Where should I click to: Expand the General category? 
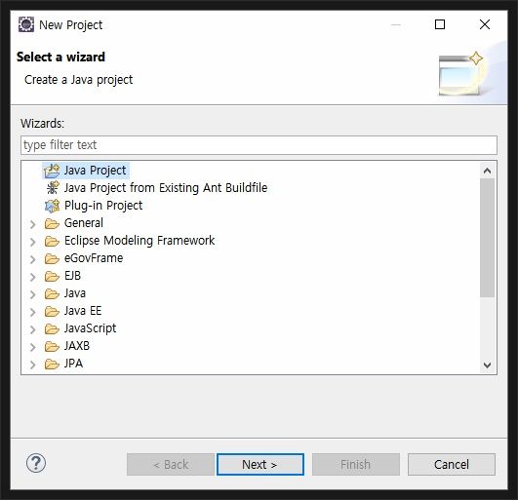[33, 224]
